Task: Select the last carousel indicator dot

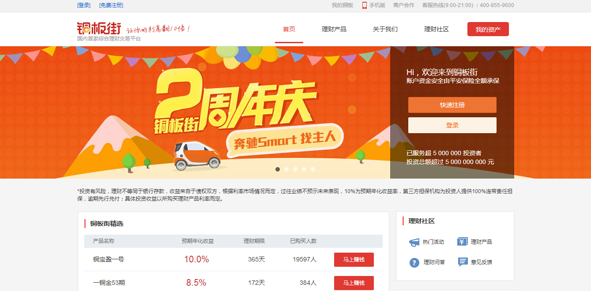Action: [x=313, y=169]
